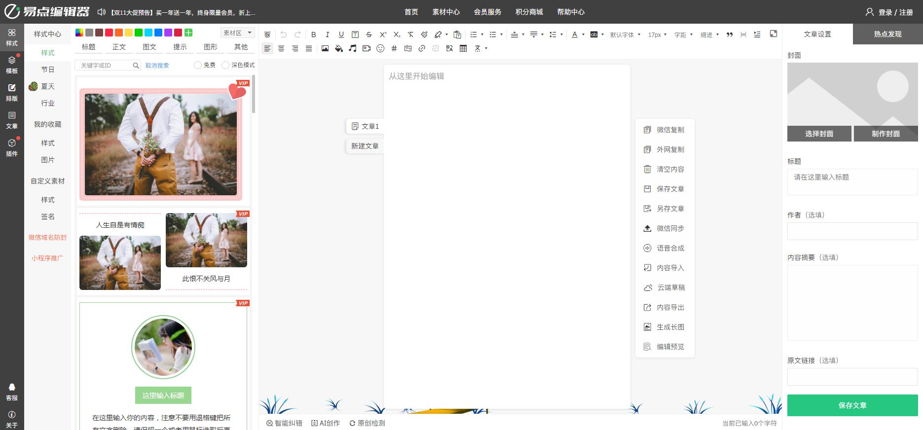Expand the 默认字体 font dropdown

click(x=625, y=35)
